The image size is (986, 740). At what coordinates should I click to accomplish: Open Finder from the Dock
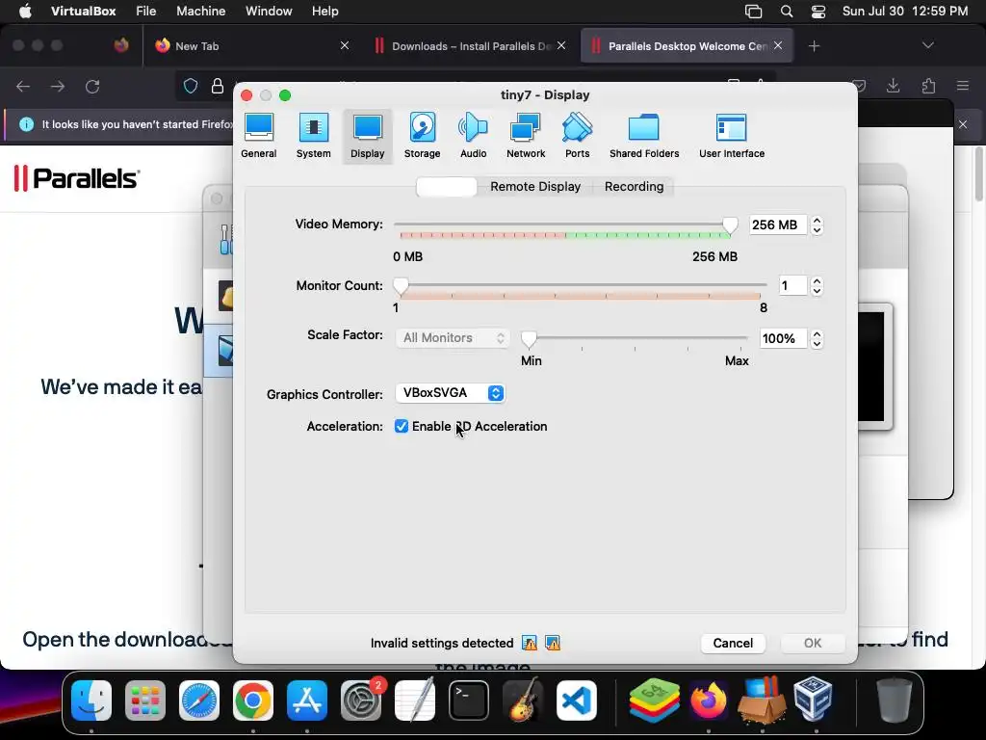tap(91, 700)
